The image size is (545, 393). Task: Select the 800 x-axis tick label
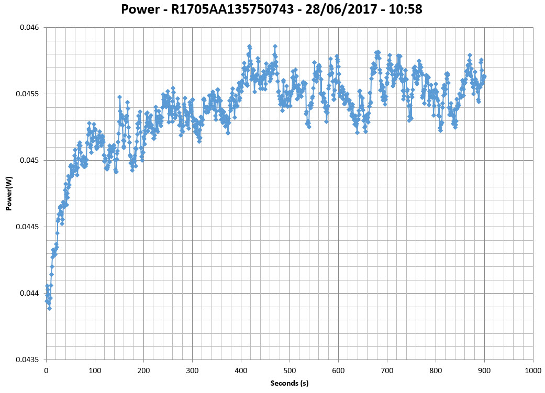tap(436, 370)
